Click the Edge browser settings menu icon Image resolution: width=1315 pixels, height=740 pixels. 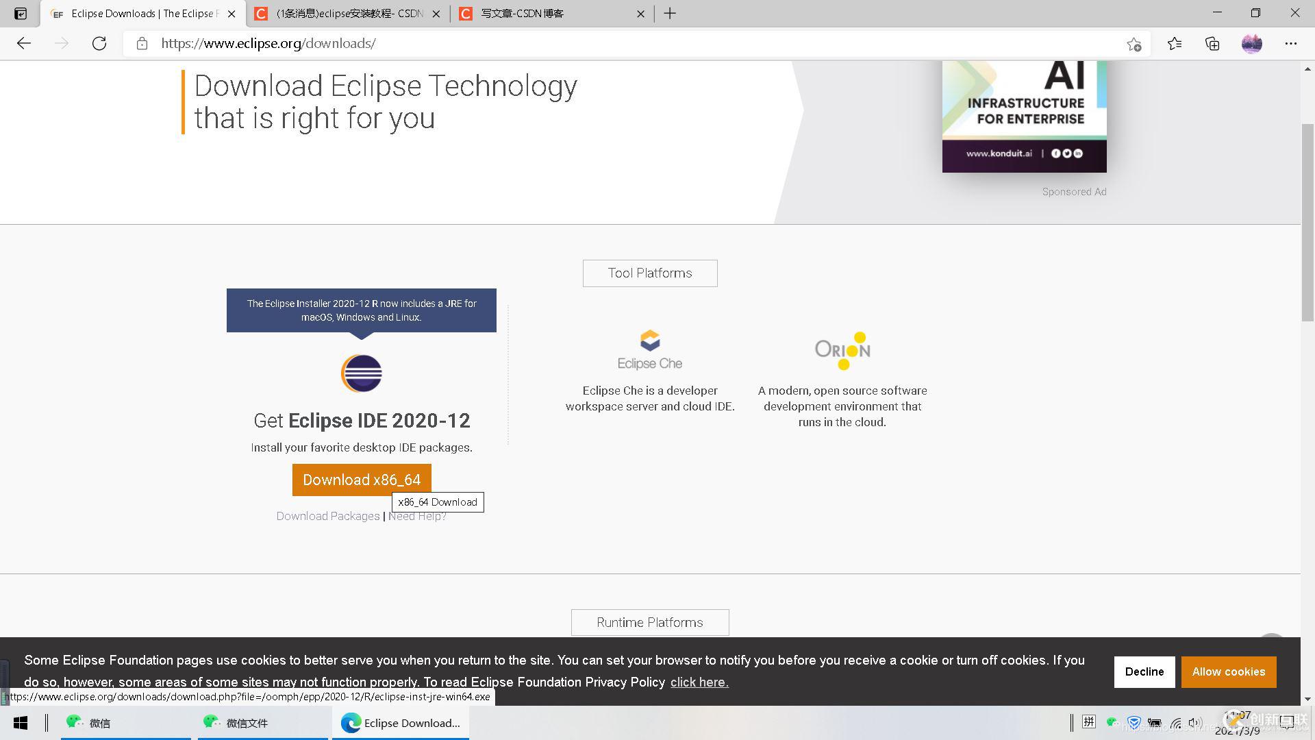[1292, 43]
